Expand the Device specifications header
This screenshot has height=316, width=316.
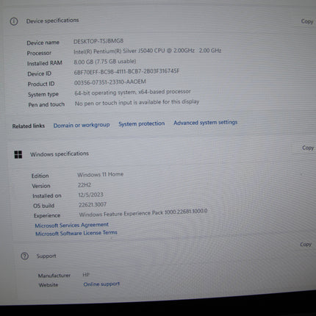(52, 21)
